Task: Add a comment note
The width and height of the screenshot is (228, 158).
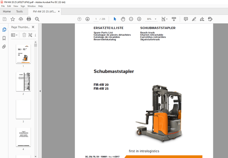Action: point(186,19)
